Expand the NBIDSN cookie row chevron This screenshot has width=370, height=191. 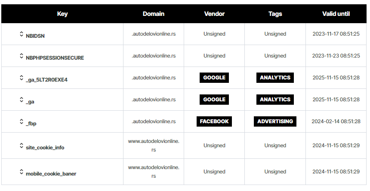21,34
